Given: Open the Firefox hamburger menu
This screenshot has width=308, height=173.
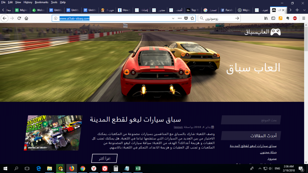Looking at the screenshot, I should (303, 18).
